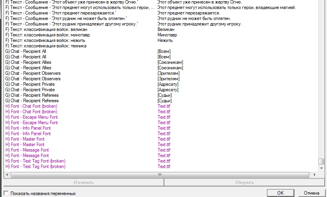
Task: Click the Отмена button
Action: (312, 193)
